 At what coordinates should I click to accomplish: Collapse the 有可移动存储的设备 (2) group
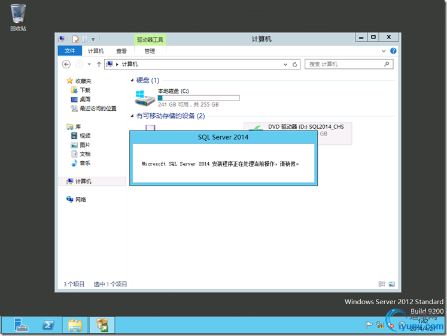point(132,116)
